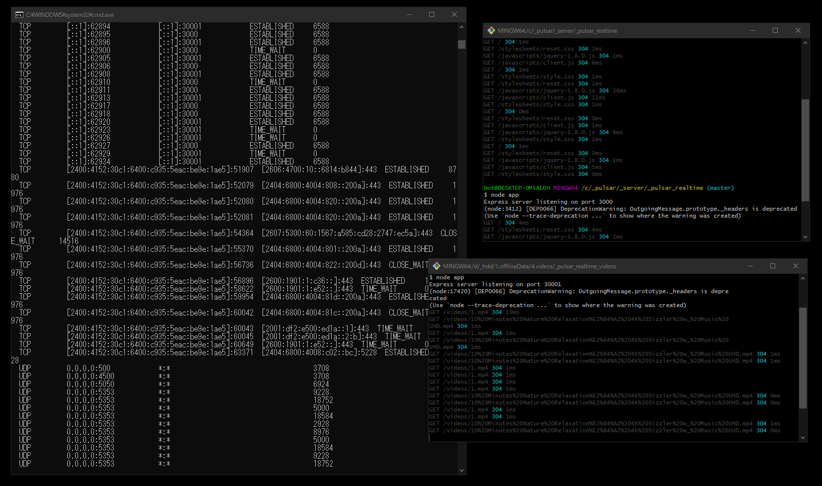Viewport: 822px width, 486px height.
Task: Click the cmd.exe scrollbar thumb
Action: coord(461,44)
